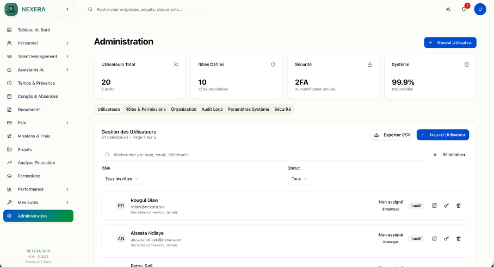Check the box beside Aissata Ndiaye
494x267 pixels.
click(109, 239)
